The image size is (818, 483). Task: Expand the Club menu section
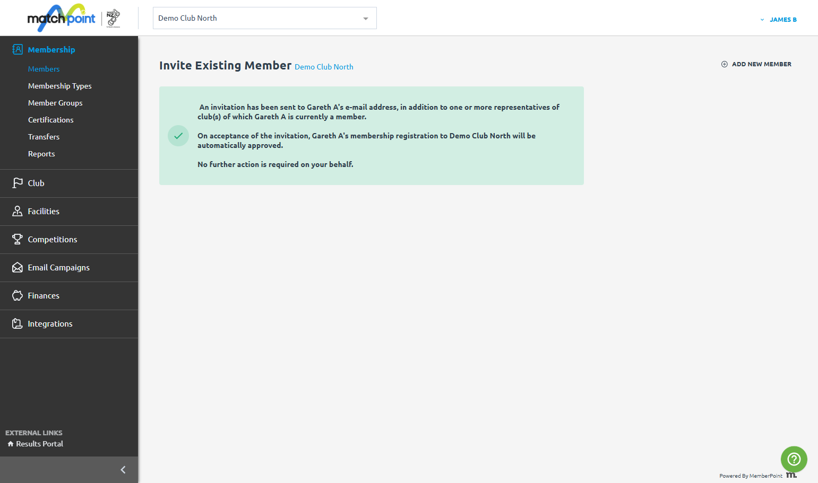coord(69,183)
